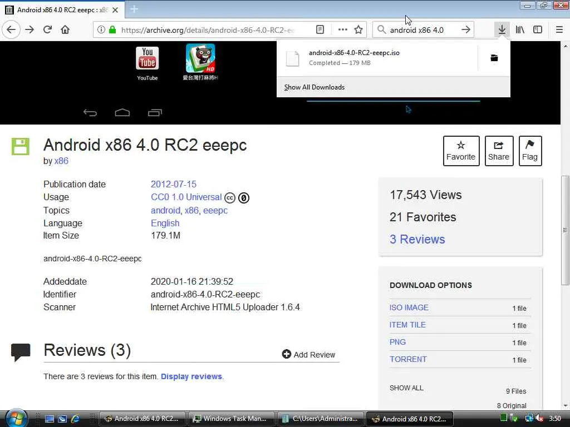Open containing folder of downloaded ISO
Image resolution: width=570 pixels, height=427 pixels.
point(494,58)
